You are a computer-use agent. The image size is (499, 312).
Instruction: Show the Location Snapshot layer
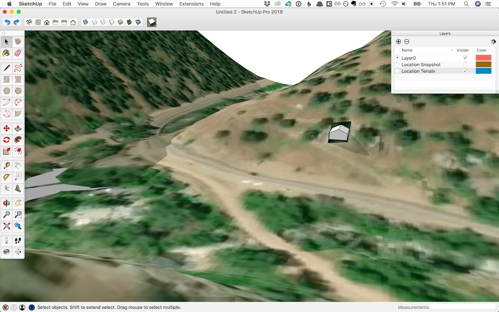pos(465,64)
